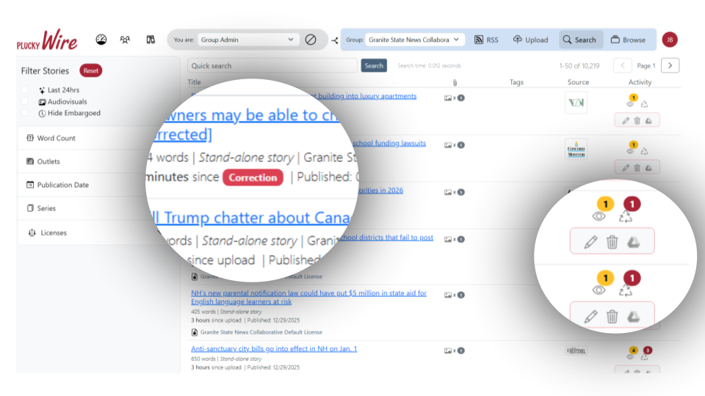This screenshot has height=396, width=705.
Task: Switch to the Browse tab
Action: [628, 40]
